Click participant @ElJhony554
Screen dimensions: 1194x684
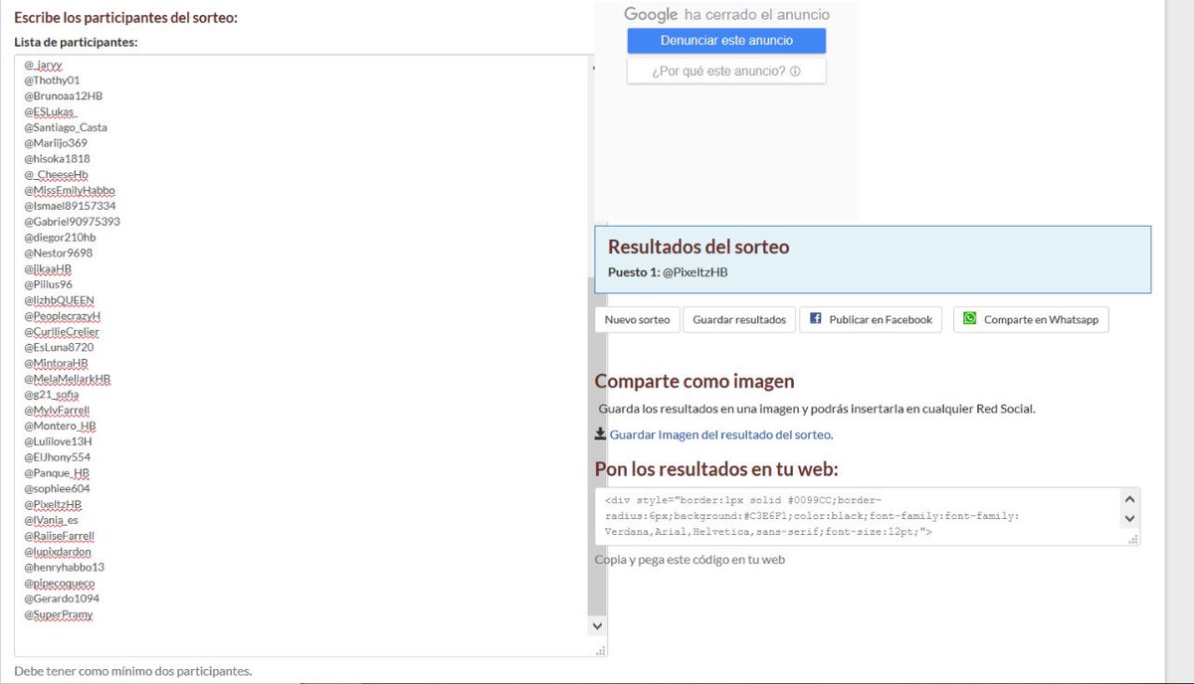[58, 457]
